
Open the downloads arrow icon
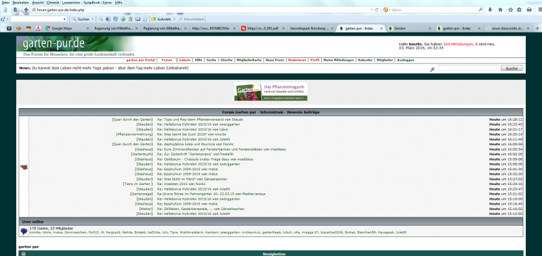click(490, 10)
